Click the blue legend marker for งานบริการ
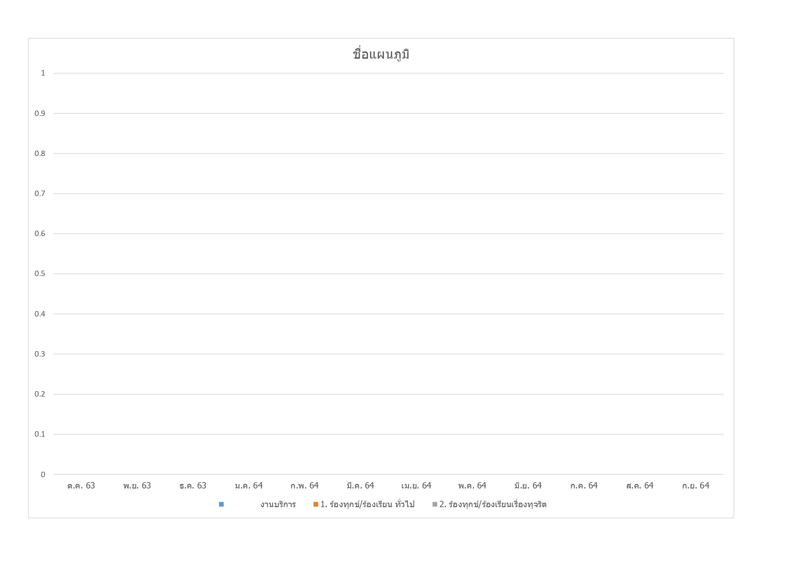 pos(221,504)
